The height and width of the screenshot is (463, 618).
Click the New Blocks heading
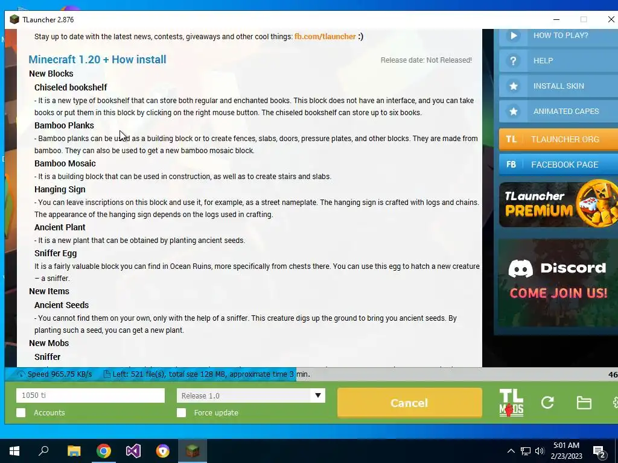51,74
